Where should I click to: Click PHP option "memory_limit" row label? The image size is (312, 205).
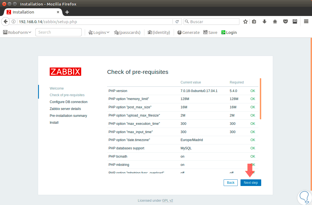[129, 99]
